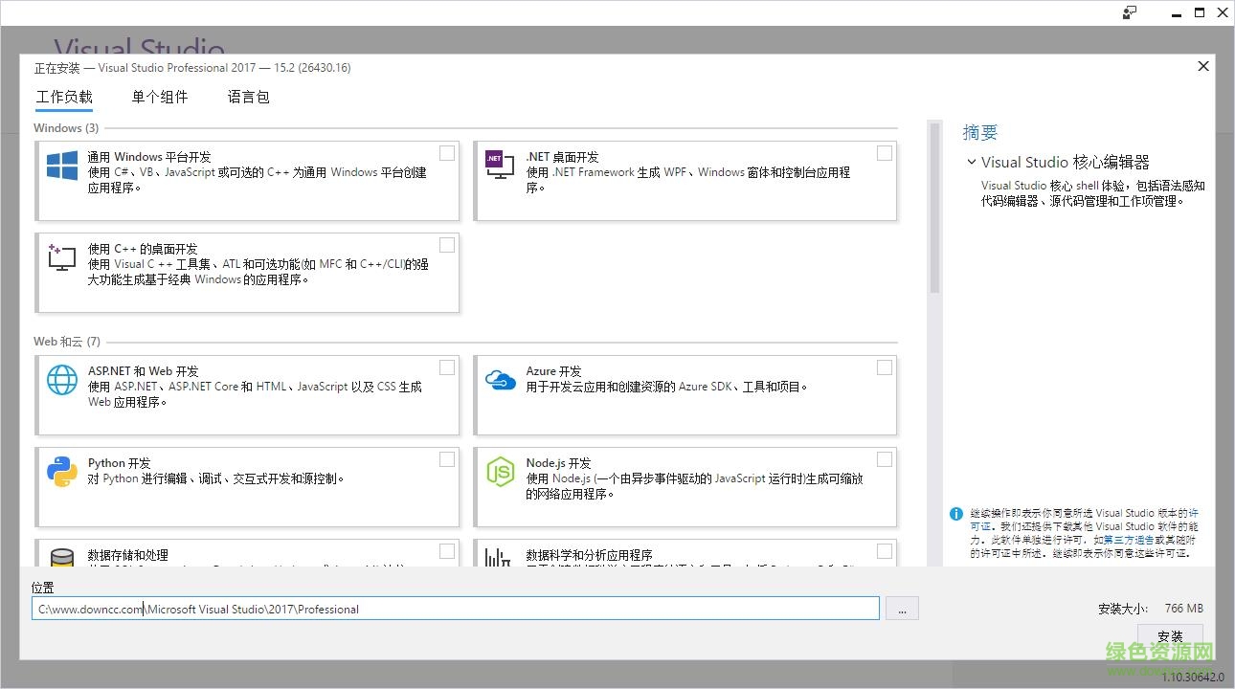Select the 通用 Windows 平台开发 workload icon
The image size is (1235, 689).
pyautogui.click(x=61, y=166)
